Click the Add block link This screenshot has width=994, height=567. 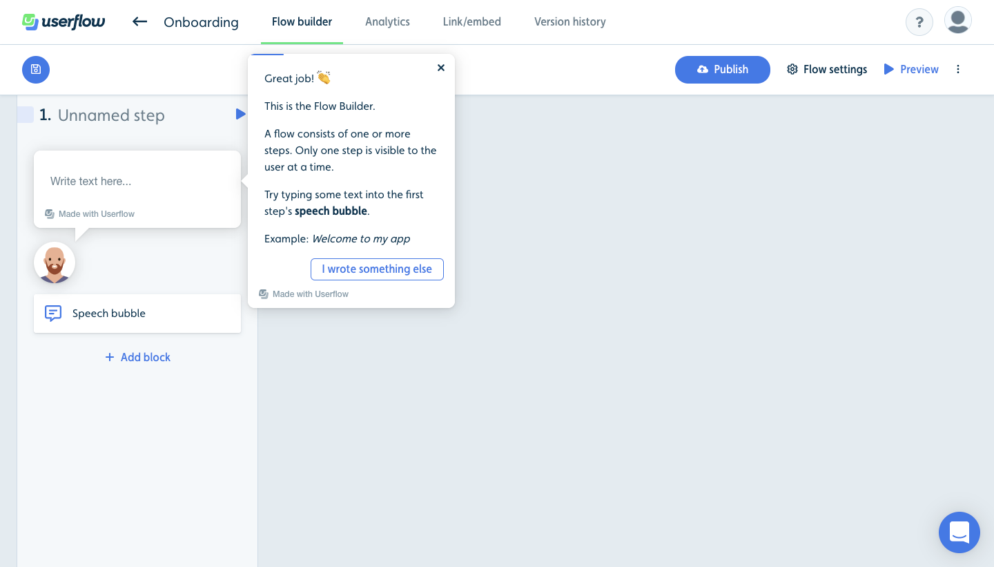point(137,357)
